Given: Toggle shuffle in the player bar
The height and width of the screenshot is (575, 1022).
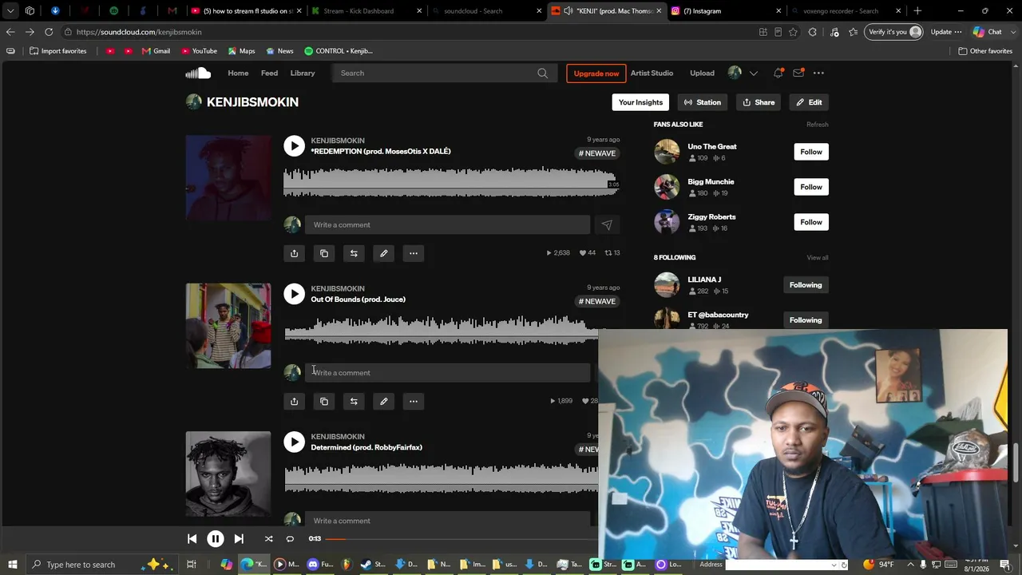Looking at the screenshot, I should (268, 539).
